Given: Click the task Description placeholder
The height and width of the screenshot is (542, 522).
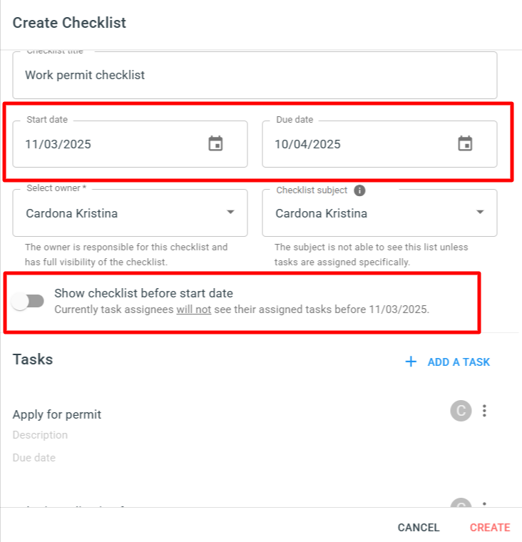Looking at the screenshot, I should (40, 435).
